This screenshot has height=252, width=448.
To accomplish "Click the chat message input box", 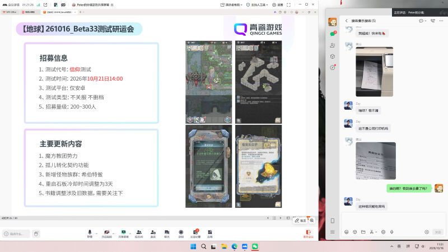I will 393,220.
